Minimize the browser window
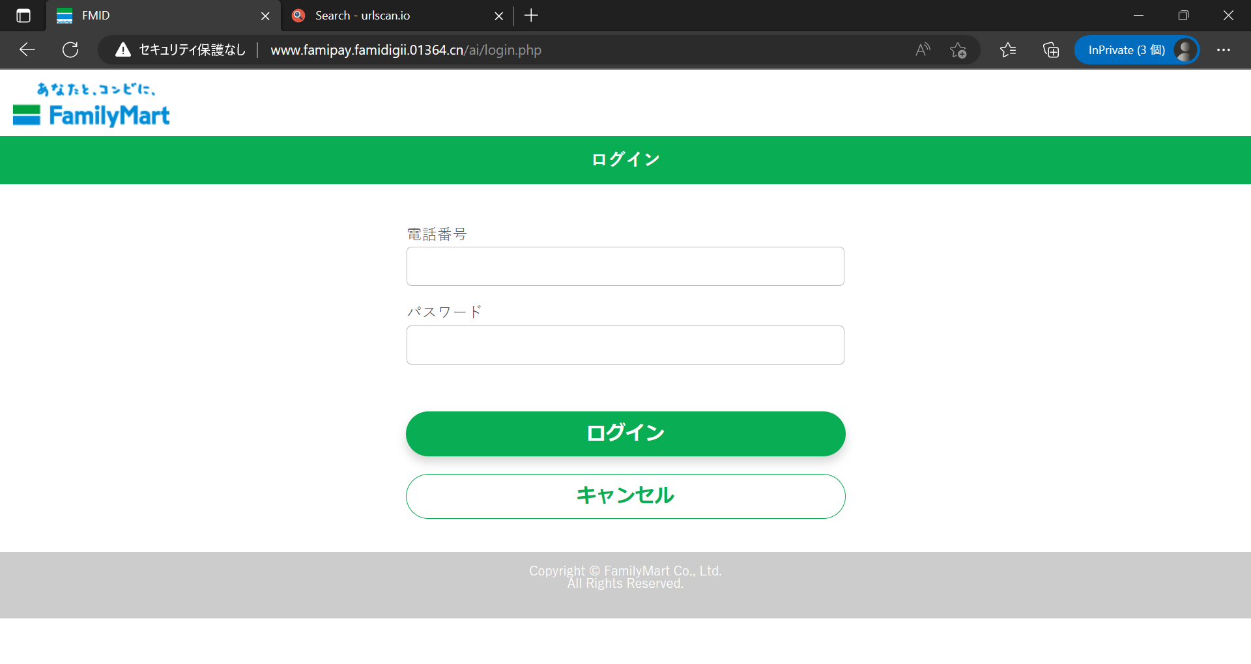Viewport: 1251px width, 664px height. tap(1139, 16)
